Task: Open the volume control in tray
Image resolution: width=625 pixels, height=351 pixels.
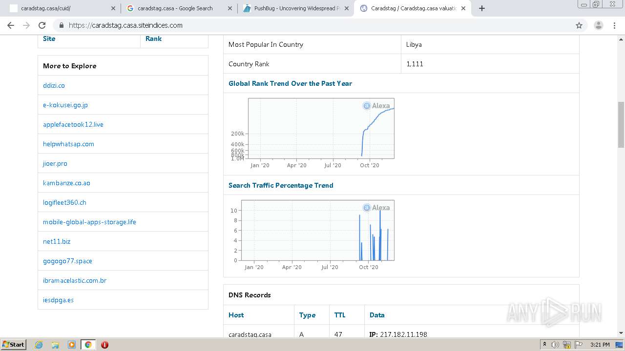Action: click(555, 345)
